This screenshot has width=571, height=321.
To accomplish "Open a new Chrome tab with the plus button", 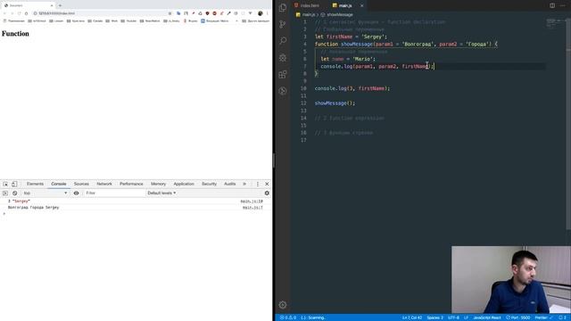I will pyautogui.click(x=60, y=5).
